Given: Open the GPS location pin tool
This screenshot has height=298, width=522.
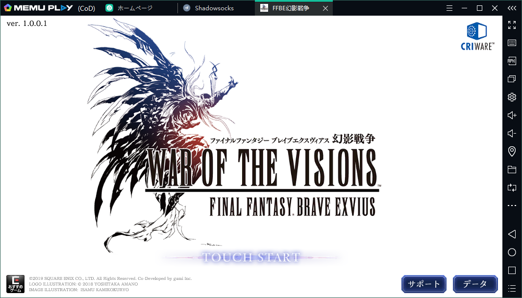Looking at the screenshot, I should pos(512,151).
